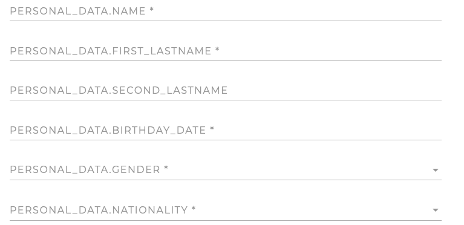Click the PERSONAL_DATA.SECOND_LASTNAME placeholder label
This screenshot has height=225, width=464.
point(119,90)
